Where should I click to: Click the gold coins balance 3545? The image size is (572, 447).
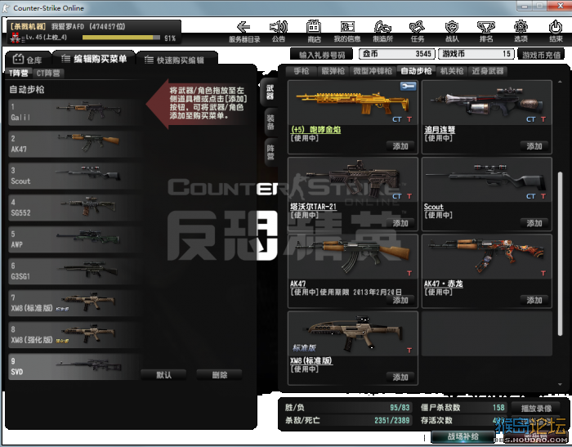(397, 54)
